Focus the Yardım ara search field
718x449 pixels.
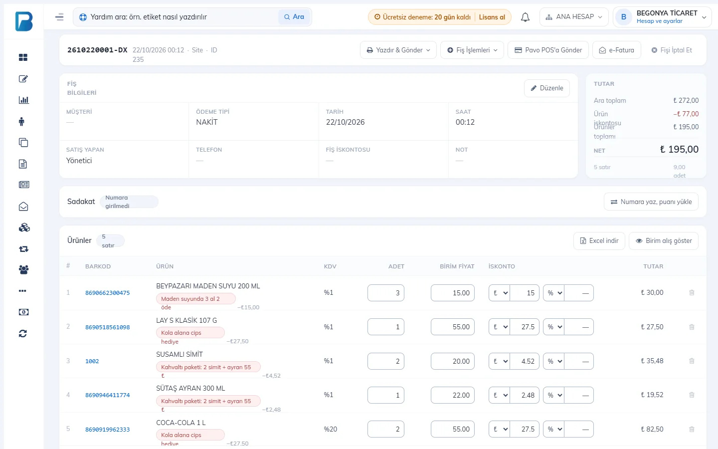tap(182, 17)
